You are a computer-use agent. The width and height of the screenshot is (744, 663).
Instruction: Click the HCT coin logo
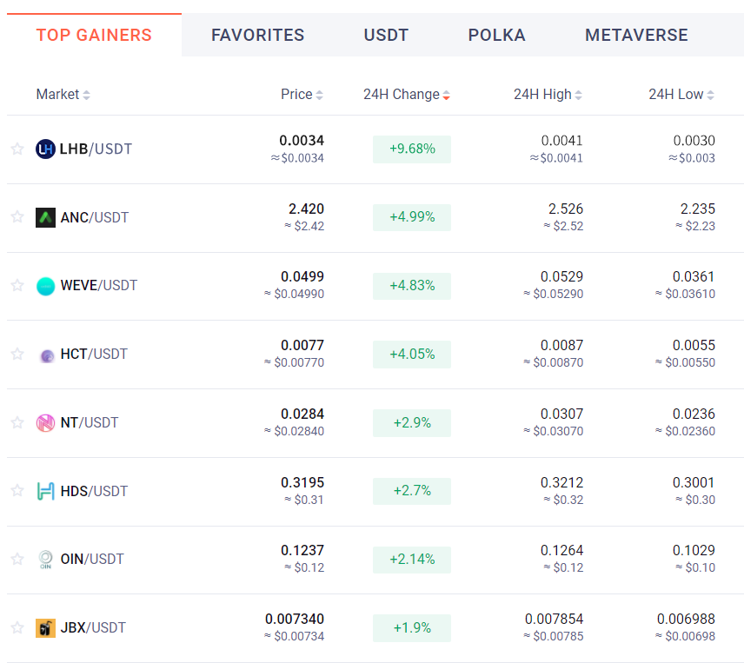[46, 354]
